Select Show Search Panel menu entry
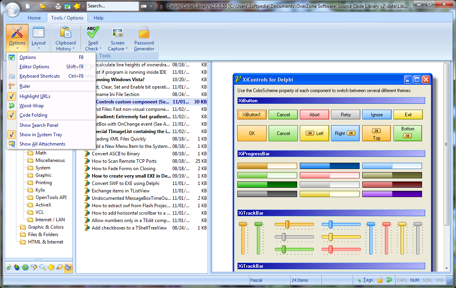 (x=51, y=125)
